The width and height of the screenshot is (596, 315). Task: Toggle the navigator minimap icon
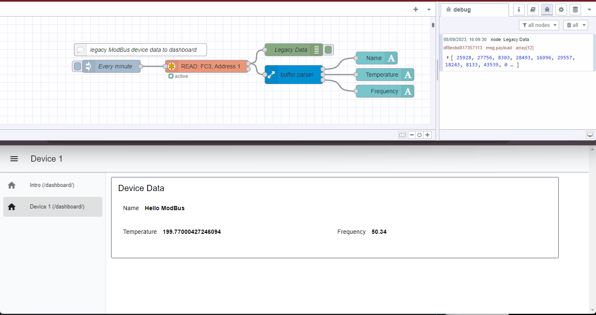402,135
